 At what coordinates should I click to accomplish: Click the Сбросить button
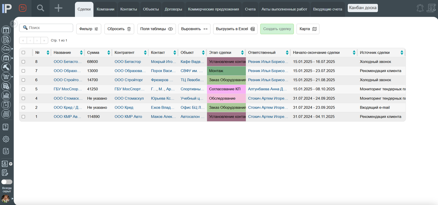pyautogui.click(x=119, y=29)
